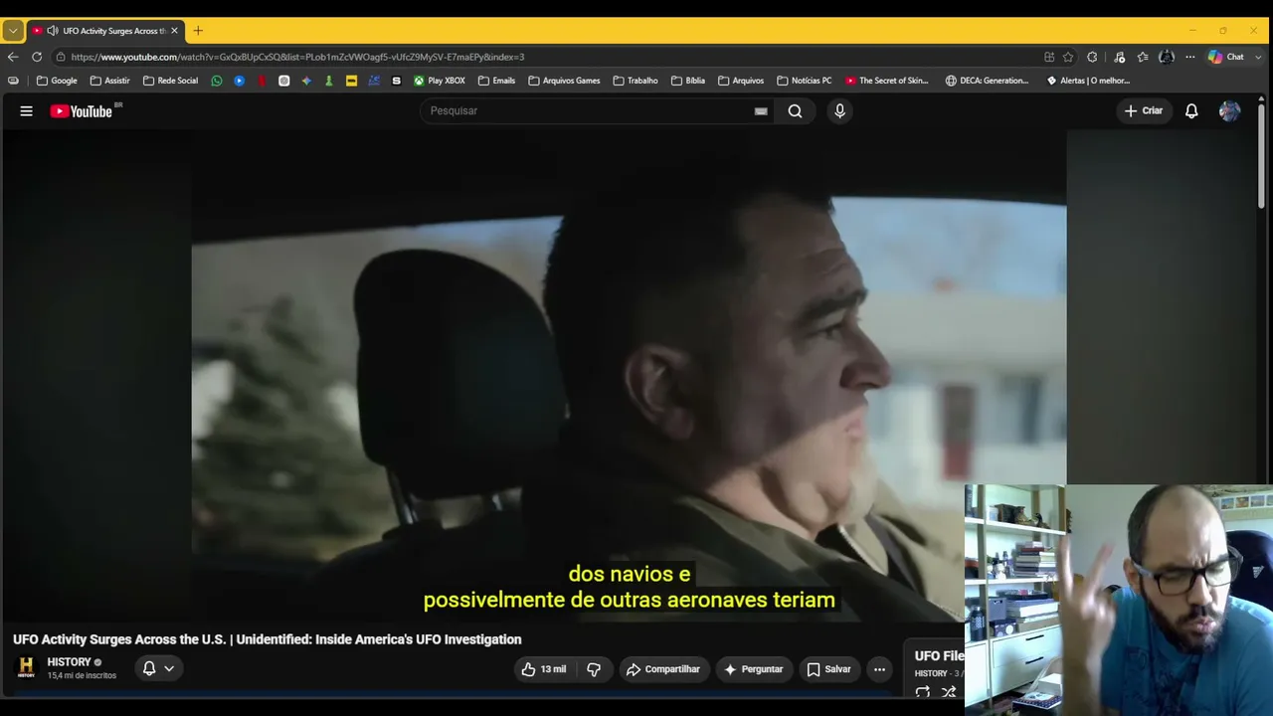Open the YouTube account avatar menu
This screenshot has width=1273, height=716.
[1229, 111]
